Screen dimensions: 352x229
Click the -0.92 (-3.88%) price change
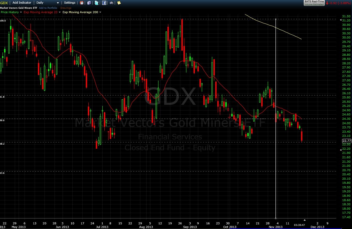340,3
